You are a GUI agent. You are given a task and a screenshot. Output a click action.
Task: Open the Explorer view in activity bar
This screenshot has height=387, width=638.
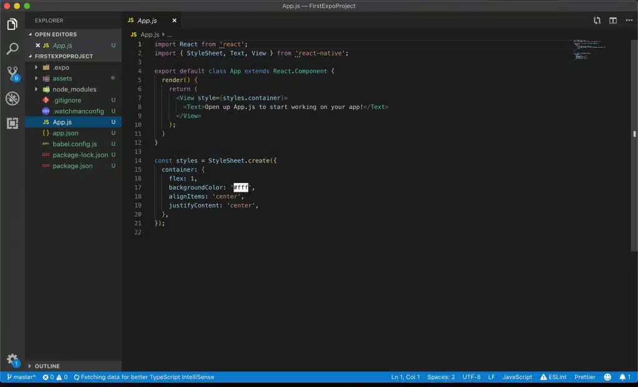(x=12, y=25)
